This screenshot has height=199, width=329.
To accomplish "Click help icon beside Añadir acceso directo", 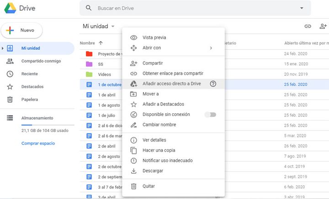I will click(x=213, y=84).
